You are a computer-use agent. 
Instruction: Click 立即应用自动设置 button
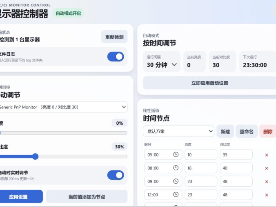tap(209, 83)
